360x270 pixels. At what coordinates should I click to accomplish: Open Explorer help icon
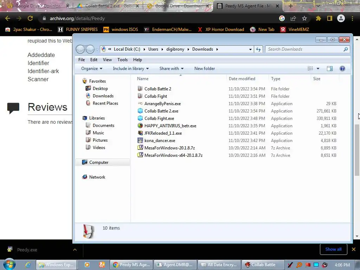pos(342,69)
